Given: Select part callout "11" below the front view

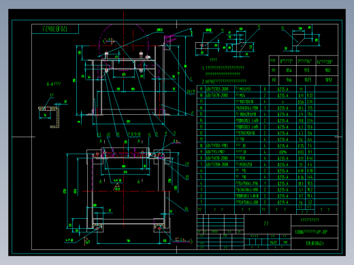Looking at the screenshot, I should pos(118,135).
